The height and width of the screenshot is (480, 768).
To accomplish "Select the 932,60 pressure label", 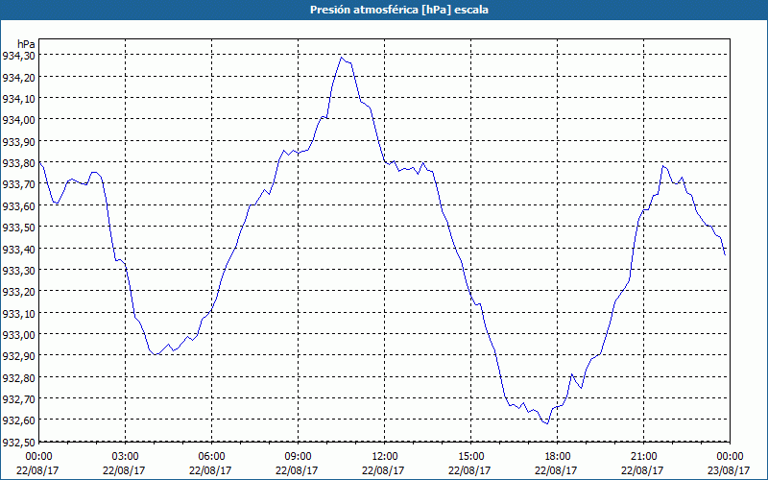I will coord(19,420).
